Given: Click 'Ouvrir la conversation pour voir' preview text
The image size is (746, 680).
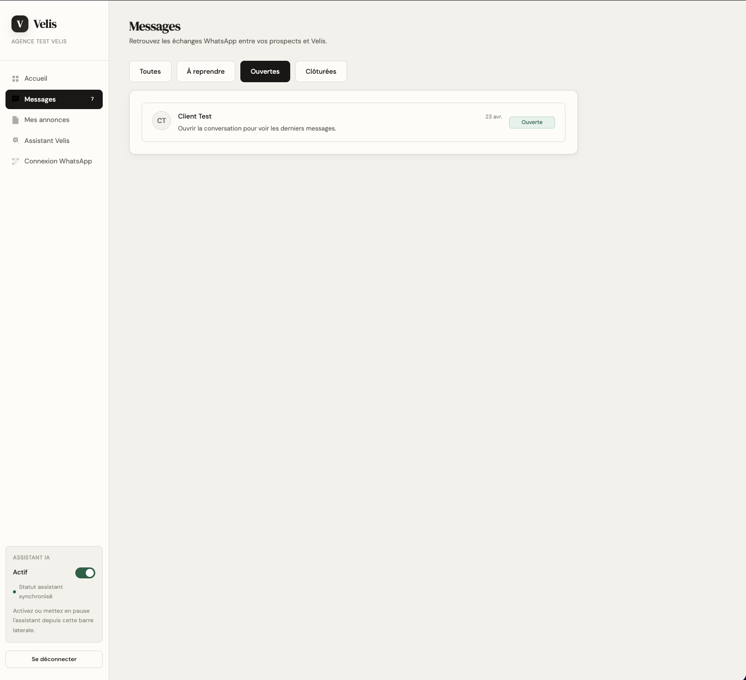Looking at the screenshot, I should [257, 129].
